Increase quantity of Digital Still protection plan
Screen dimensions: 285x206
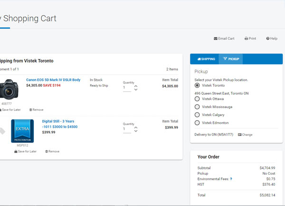[136, 127]
